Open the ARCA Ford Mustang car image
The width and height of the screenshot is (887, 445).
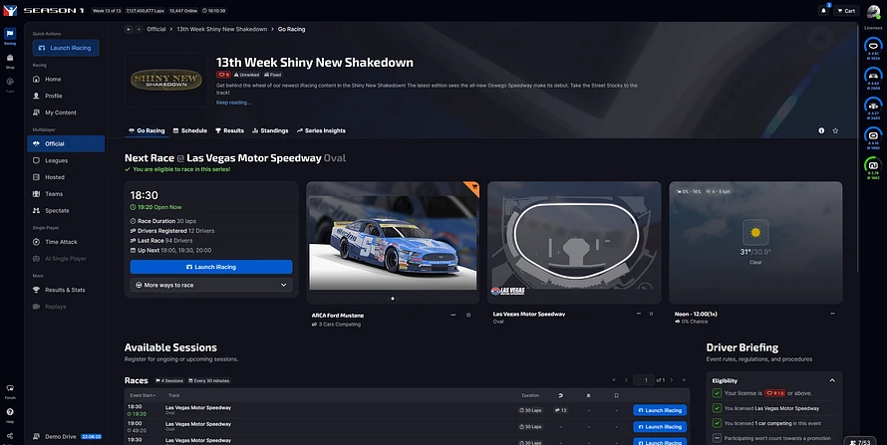coord(393,242)
